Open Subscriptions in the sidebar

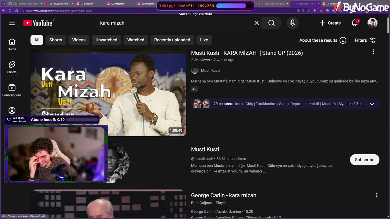(12, 90)
